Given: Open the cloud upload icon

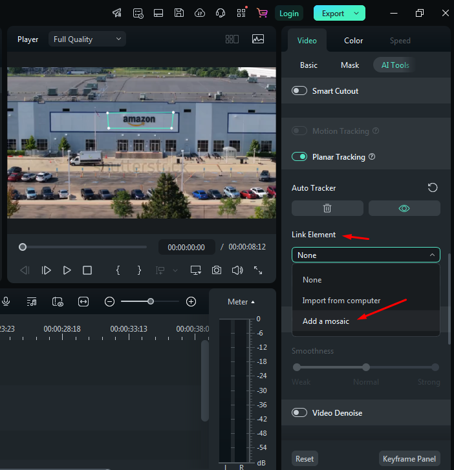Looking at the screenshot, I should click(x=200, y=13).
